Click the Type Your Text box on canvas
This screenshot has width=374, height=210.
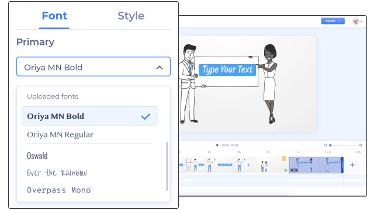point(227,70)
